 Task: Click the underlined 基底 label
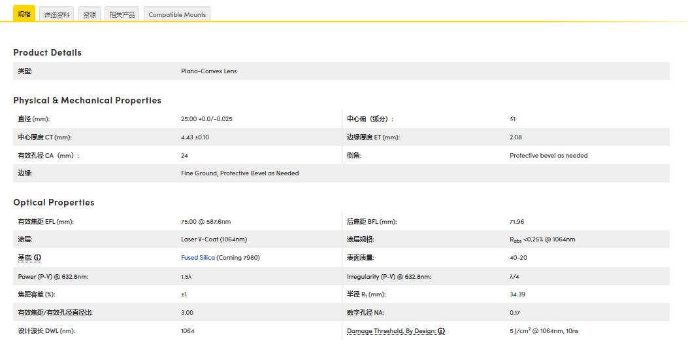(x=25, y=258)
